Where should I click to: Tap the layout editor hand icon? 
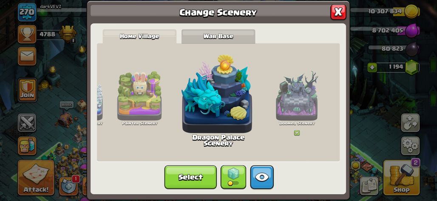410,123
